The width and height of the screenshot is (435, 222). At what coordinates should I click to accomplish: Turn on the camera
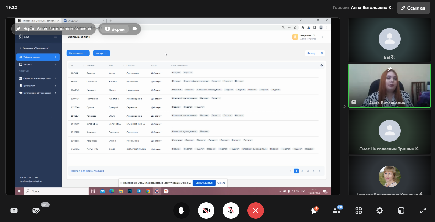(206, 210)
